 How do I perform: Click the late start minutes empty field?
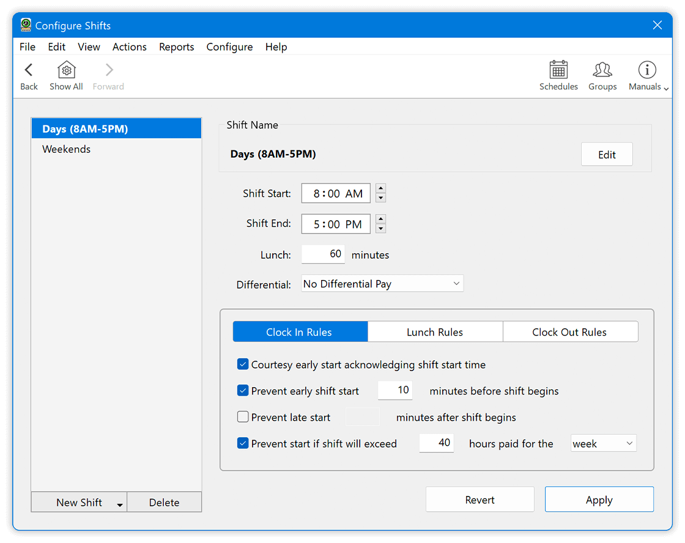(363, 417)
